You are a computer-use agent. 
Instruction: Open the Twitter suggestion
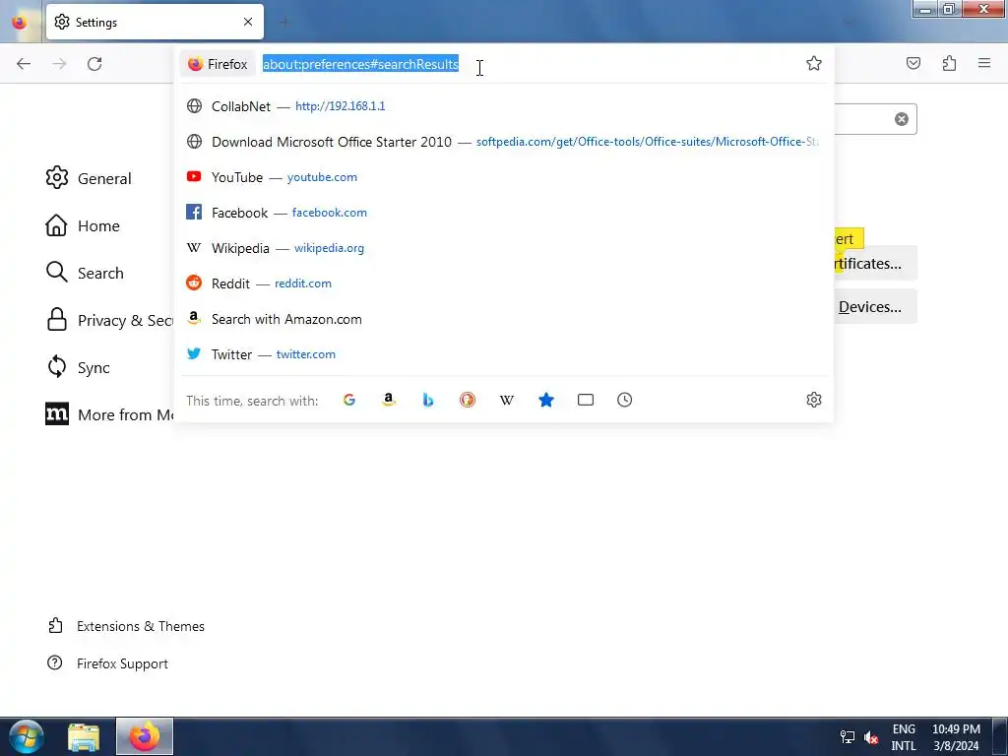[x=503, y=354]
